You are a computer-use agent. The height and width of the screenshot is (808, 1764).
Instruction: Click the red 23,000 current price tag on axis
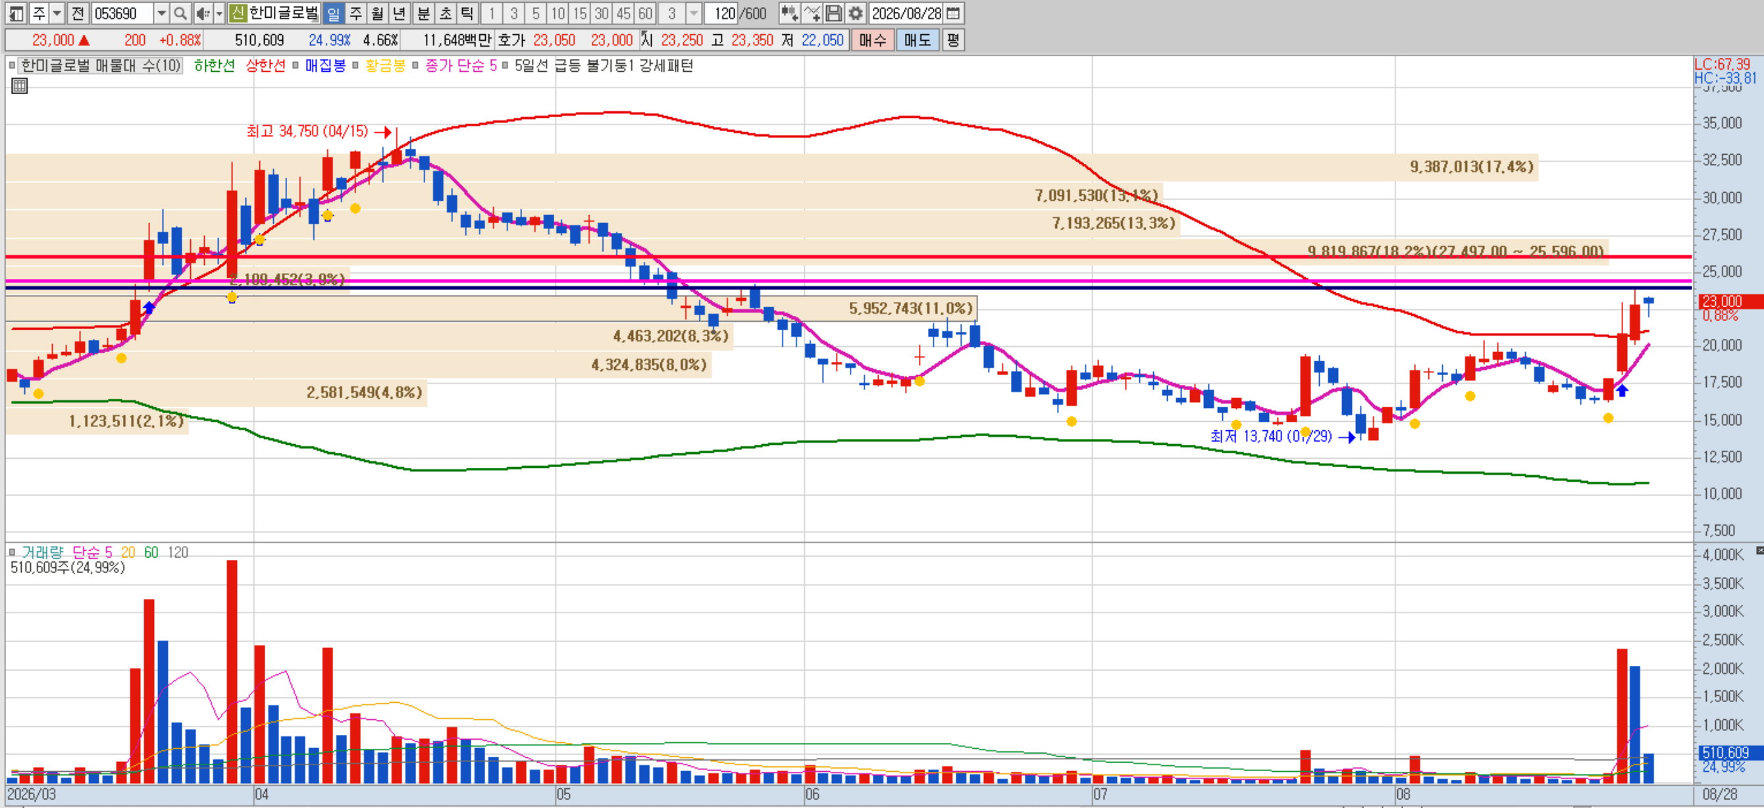(1730, 301)
